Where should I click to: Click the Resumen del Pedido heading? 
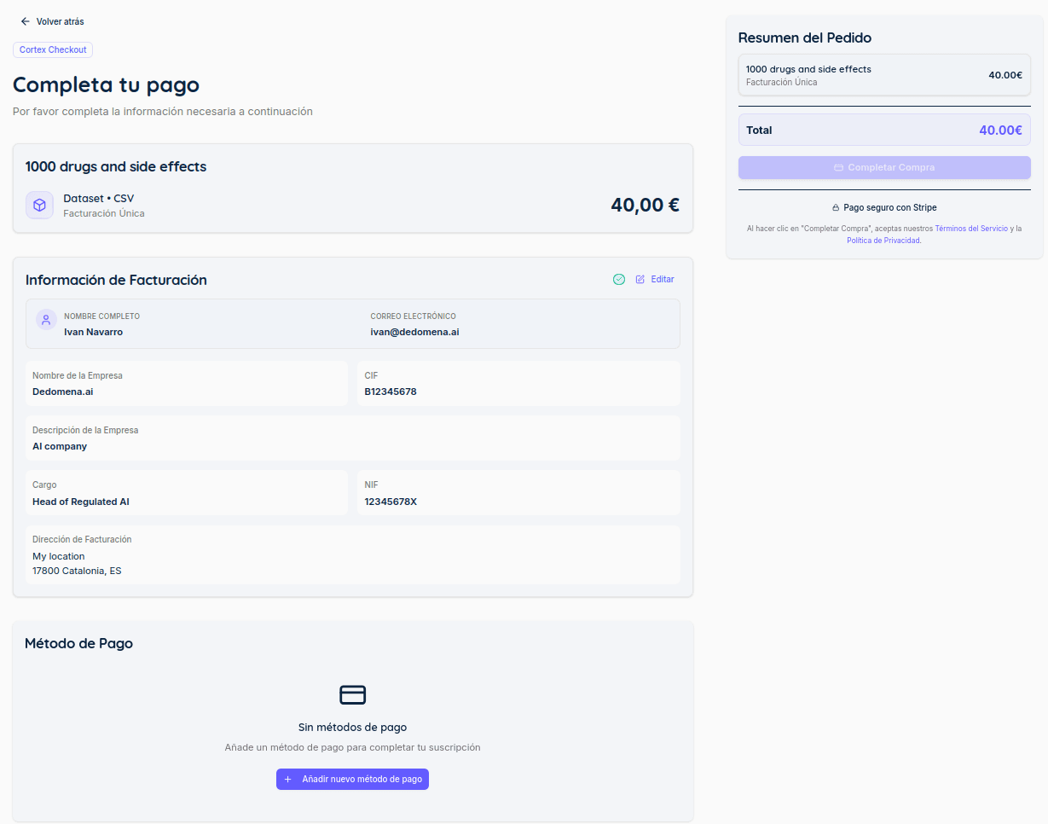[x=804, y=38]
